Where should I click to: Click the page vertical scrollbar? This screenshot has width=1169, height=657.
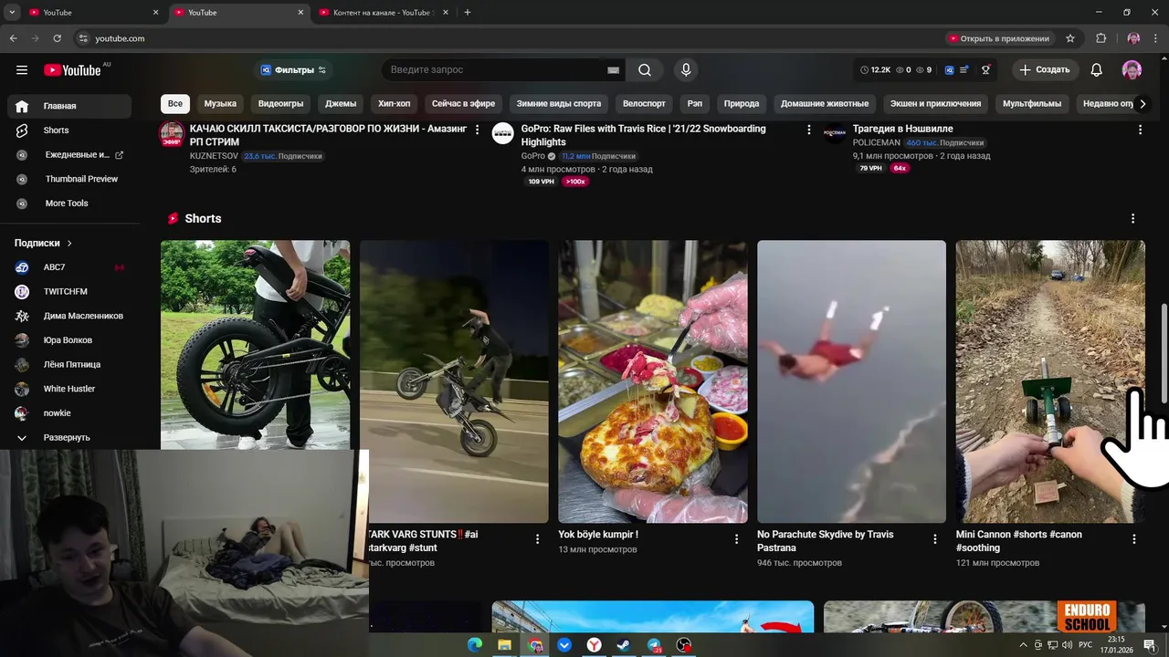1164,354
